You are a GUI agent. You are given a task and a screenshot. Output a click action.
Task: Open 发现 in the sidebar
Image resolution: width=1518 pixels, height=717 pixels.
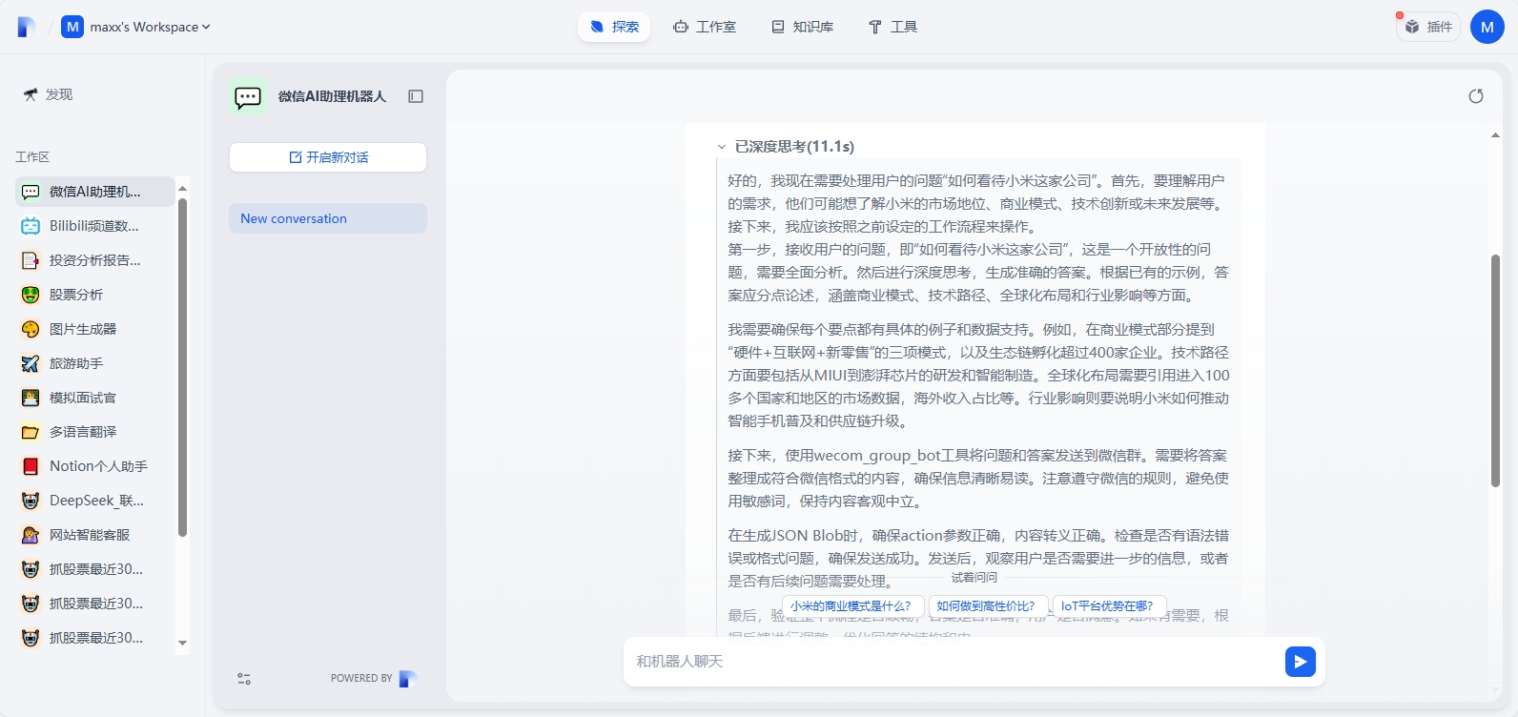(x=48, y=94)
